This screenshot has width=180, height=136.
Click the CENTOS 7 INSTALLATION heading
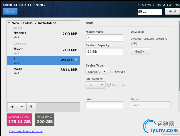click(x=158, y=5)
